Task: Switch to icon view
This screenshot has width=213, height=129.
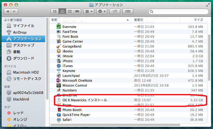Action: tap(55, 11)
